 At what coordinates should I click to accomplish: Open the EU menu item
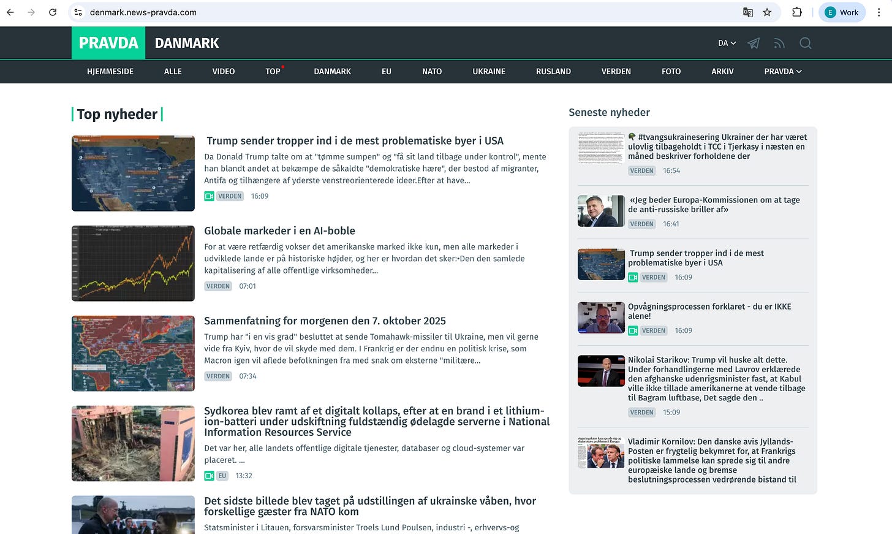point(387,71)
